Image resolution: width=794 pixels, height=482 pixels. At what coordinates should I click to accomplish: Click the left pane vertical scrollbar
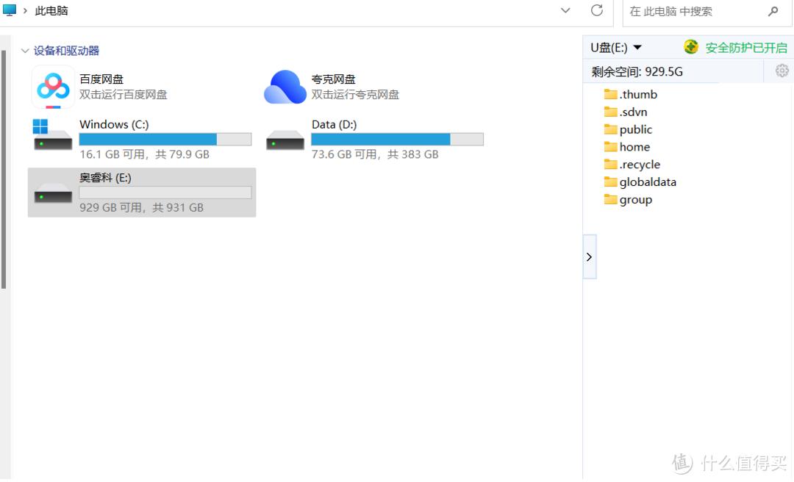tap(4, 170)
